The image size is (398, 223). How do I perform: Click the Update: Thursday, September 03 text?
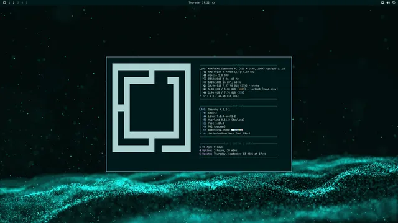coord(234,154)
